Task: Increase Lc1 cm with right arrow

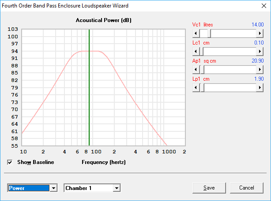Action: (260, 52)
